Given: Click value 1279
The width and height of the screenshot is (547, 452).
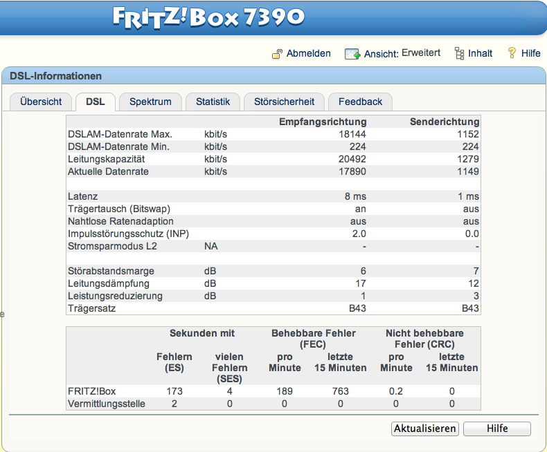Looking at the screenshot, I should pos(468,160).
